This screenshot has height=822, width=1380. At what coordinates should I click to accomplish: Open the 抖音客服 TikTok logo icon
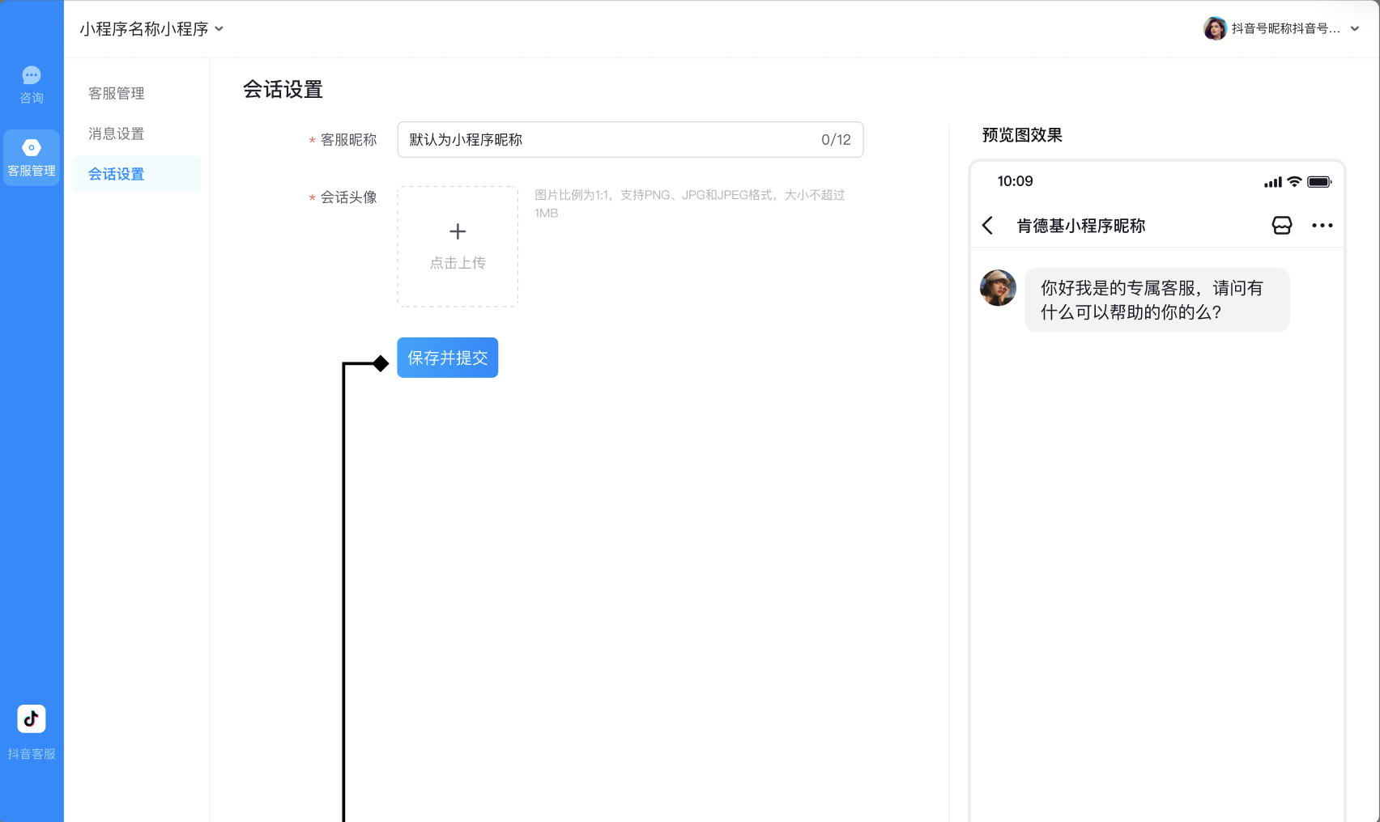[32, 718]
